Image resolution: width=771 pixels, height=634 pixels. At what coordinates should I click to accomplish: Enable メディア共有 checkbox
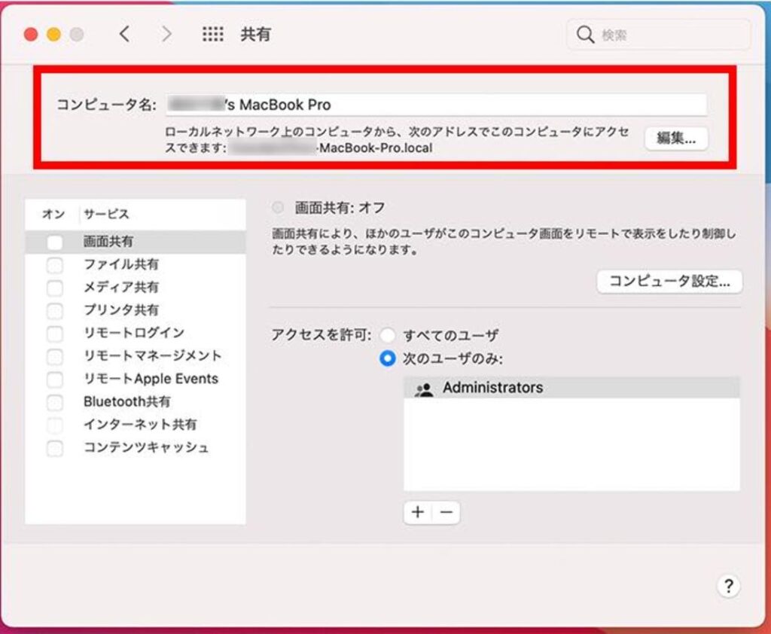(54, 288)
